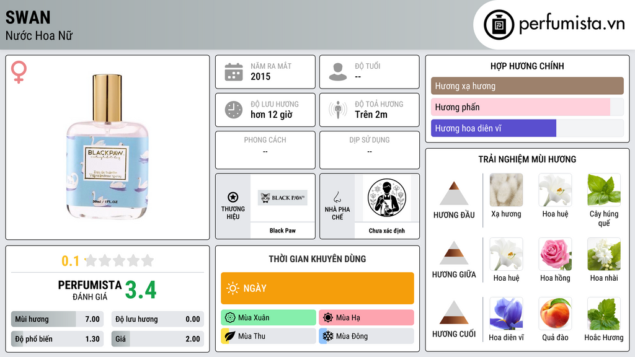Viewport: 635px width, 357px height.
Task: Click the sillage person icon for Độ toả hương
Action: [x=338, y=110]
